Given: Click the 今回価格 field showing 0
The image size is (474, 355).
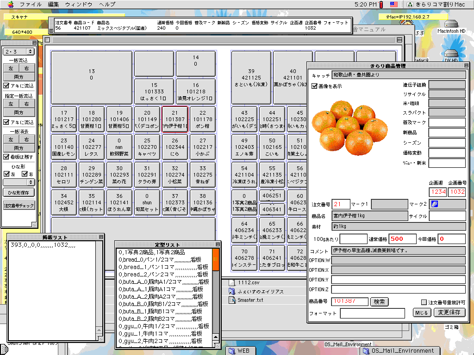Looking at the screenshot, I should tap(452, 239).
